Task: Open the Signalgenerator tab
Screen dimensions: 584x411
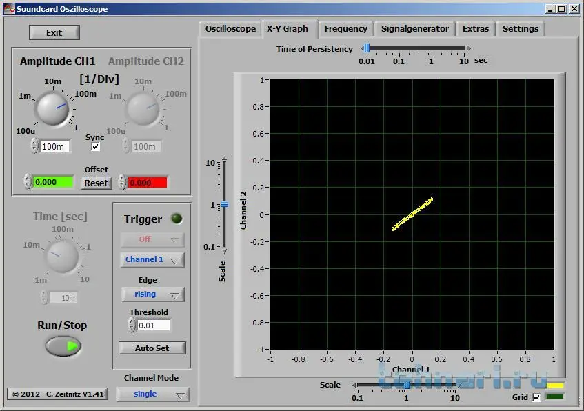Action: (x=414, y=29)
